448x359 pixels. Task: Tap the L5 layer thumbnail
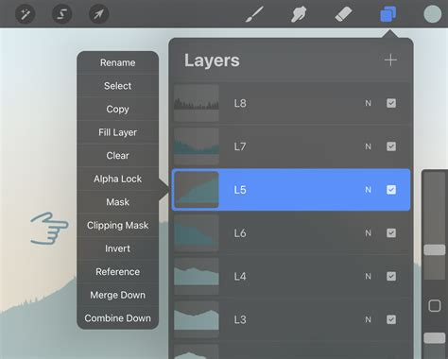click(x=197, y=190)
